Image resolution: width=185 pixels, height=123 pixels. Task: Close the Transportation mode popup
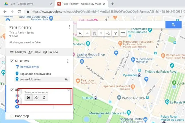click(68, 90)
